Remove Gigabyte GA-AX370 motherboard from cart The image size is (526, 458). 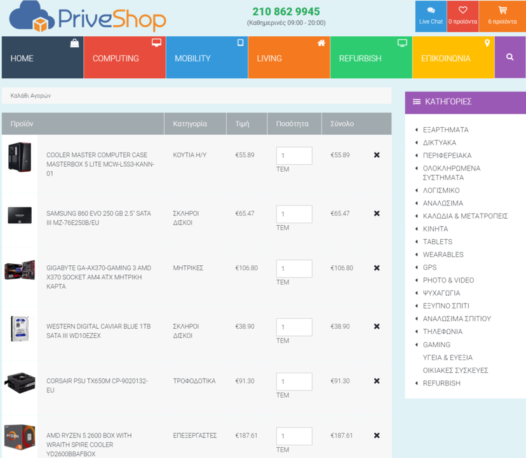click(x=377, y=268)
